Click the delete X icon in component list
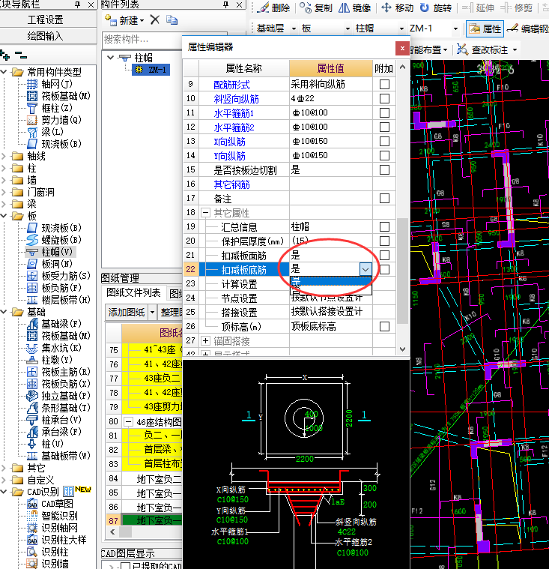The height and width of the screenshot is (569, 549). coord(155,19)
